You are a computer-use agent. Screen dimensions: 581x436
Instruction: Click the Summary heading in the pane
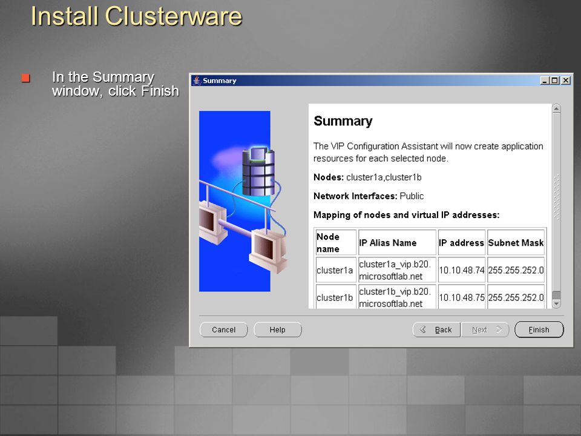[x=343, y=121]
